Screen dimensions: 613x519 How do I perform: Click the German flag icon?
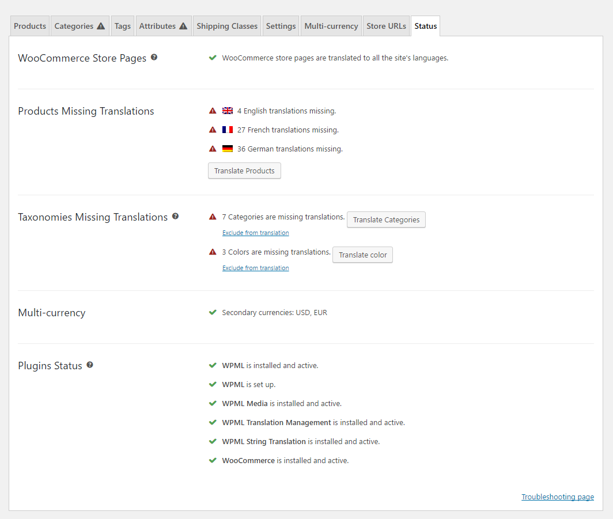[x=228, y=149]
